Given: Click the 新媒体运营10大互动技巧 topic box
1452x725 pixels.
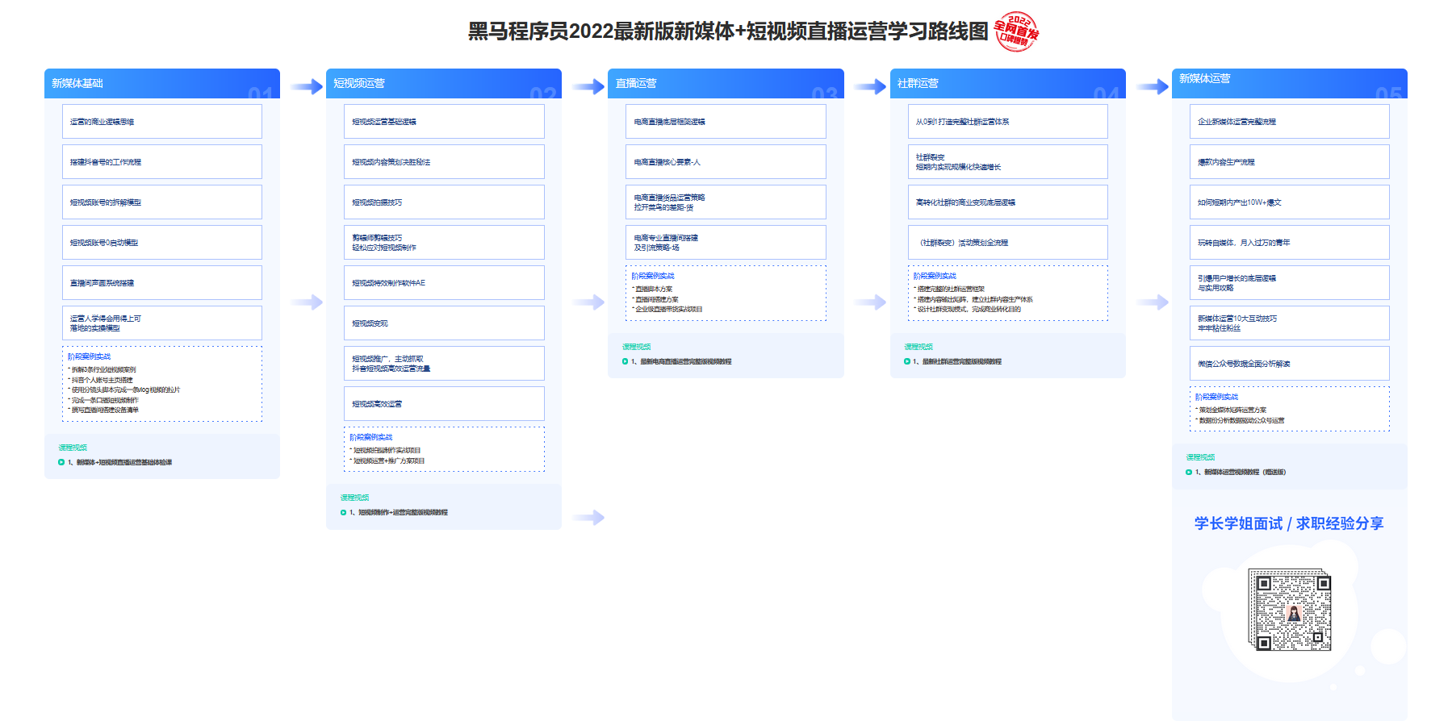Looking at the screenshot, I should click(x=1289, y=323).
